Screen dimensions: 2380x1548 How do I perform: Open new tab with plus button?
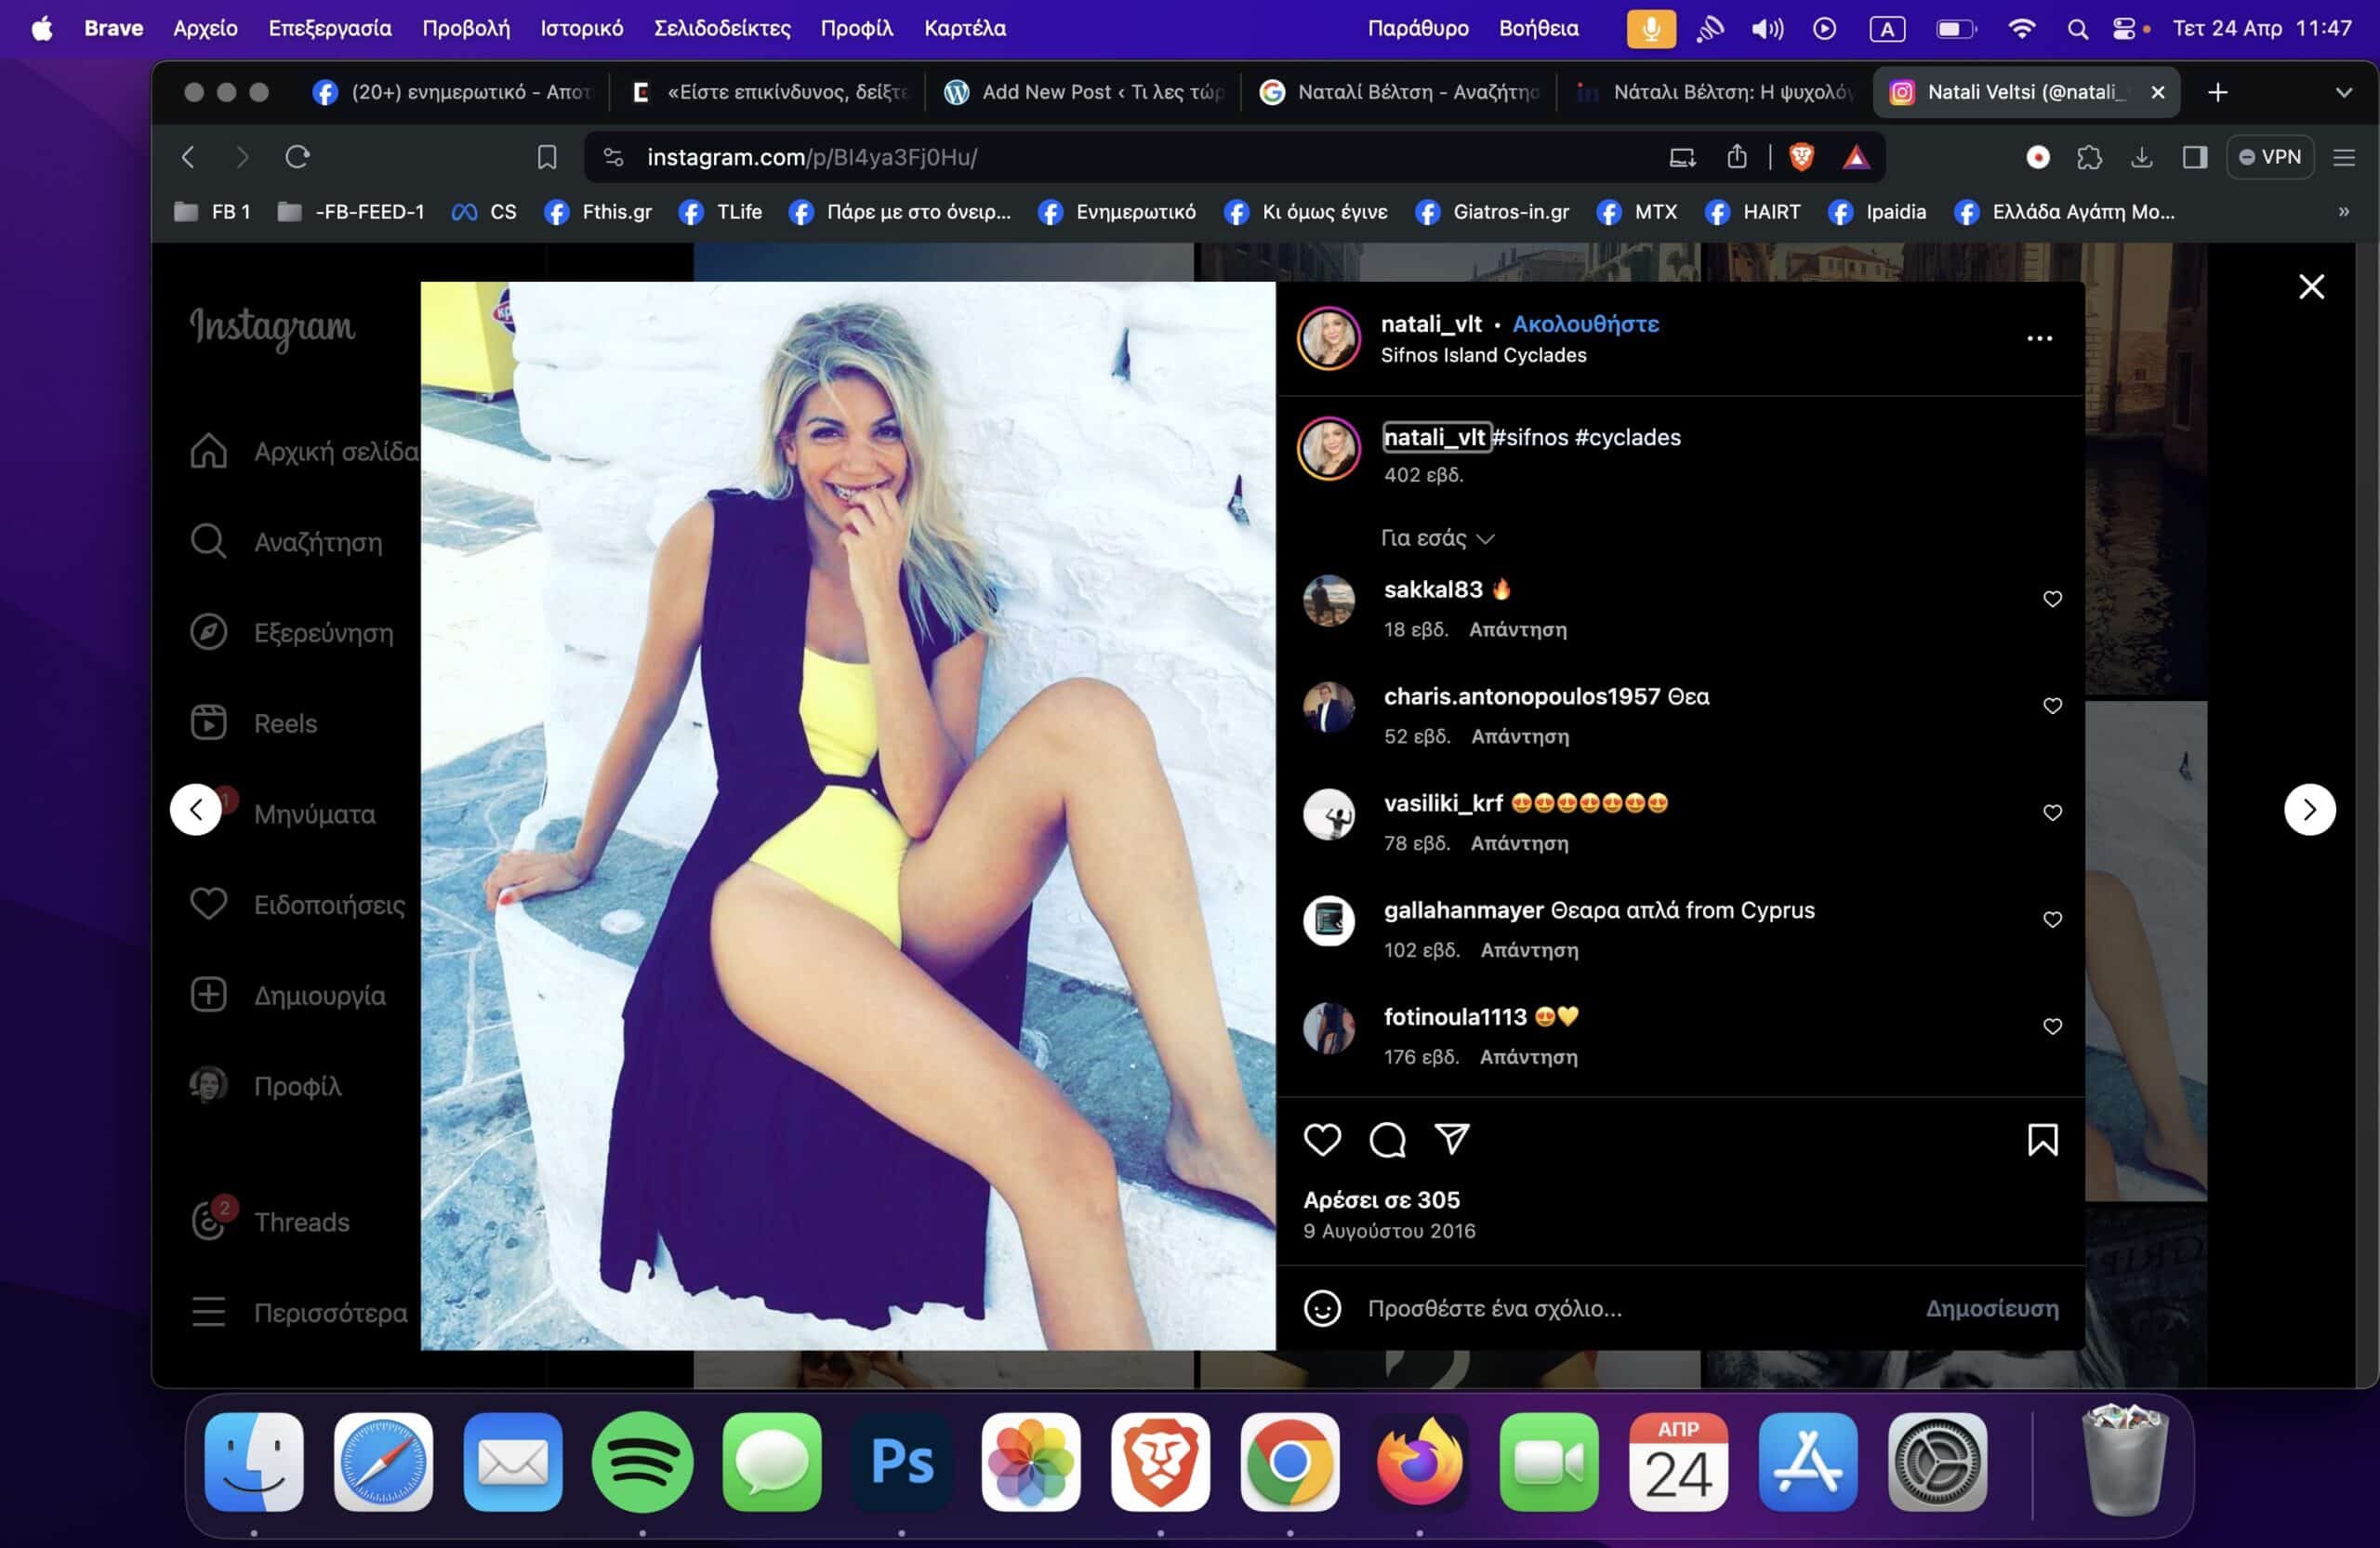(x=2217, y=92)
